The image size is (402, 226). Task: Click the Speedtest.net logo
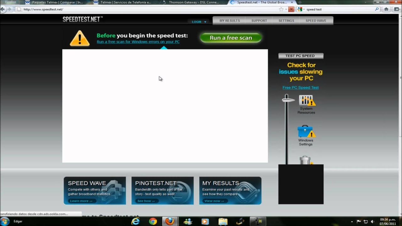click(83, 19)
